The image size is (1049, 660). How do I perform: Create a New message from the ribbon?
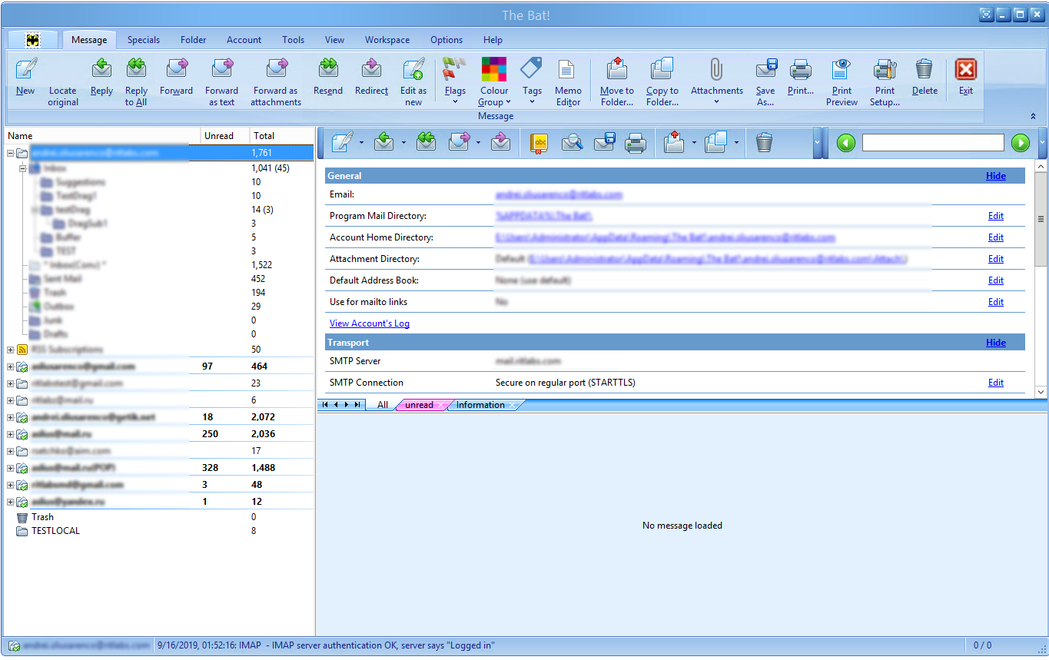pos(25,77)
